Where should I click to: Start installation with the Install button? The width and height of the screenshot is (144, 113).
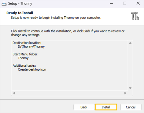(x=106, y=107)
